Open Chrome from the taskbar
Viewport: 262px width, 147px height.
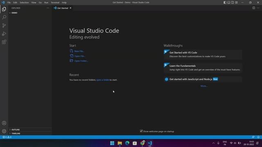(x=142, y=143)
